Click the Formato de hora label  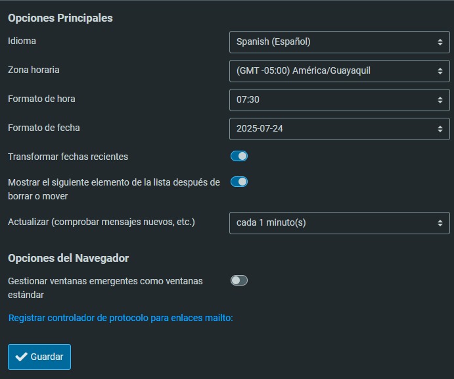click(x=41, y=99)
